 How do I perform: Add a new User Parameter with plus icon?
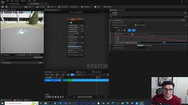[40, 63]
